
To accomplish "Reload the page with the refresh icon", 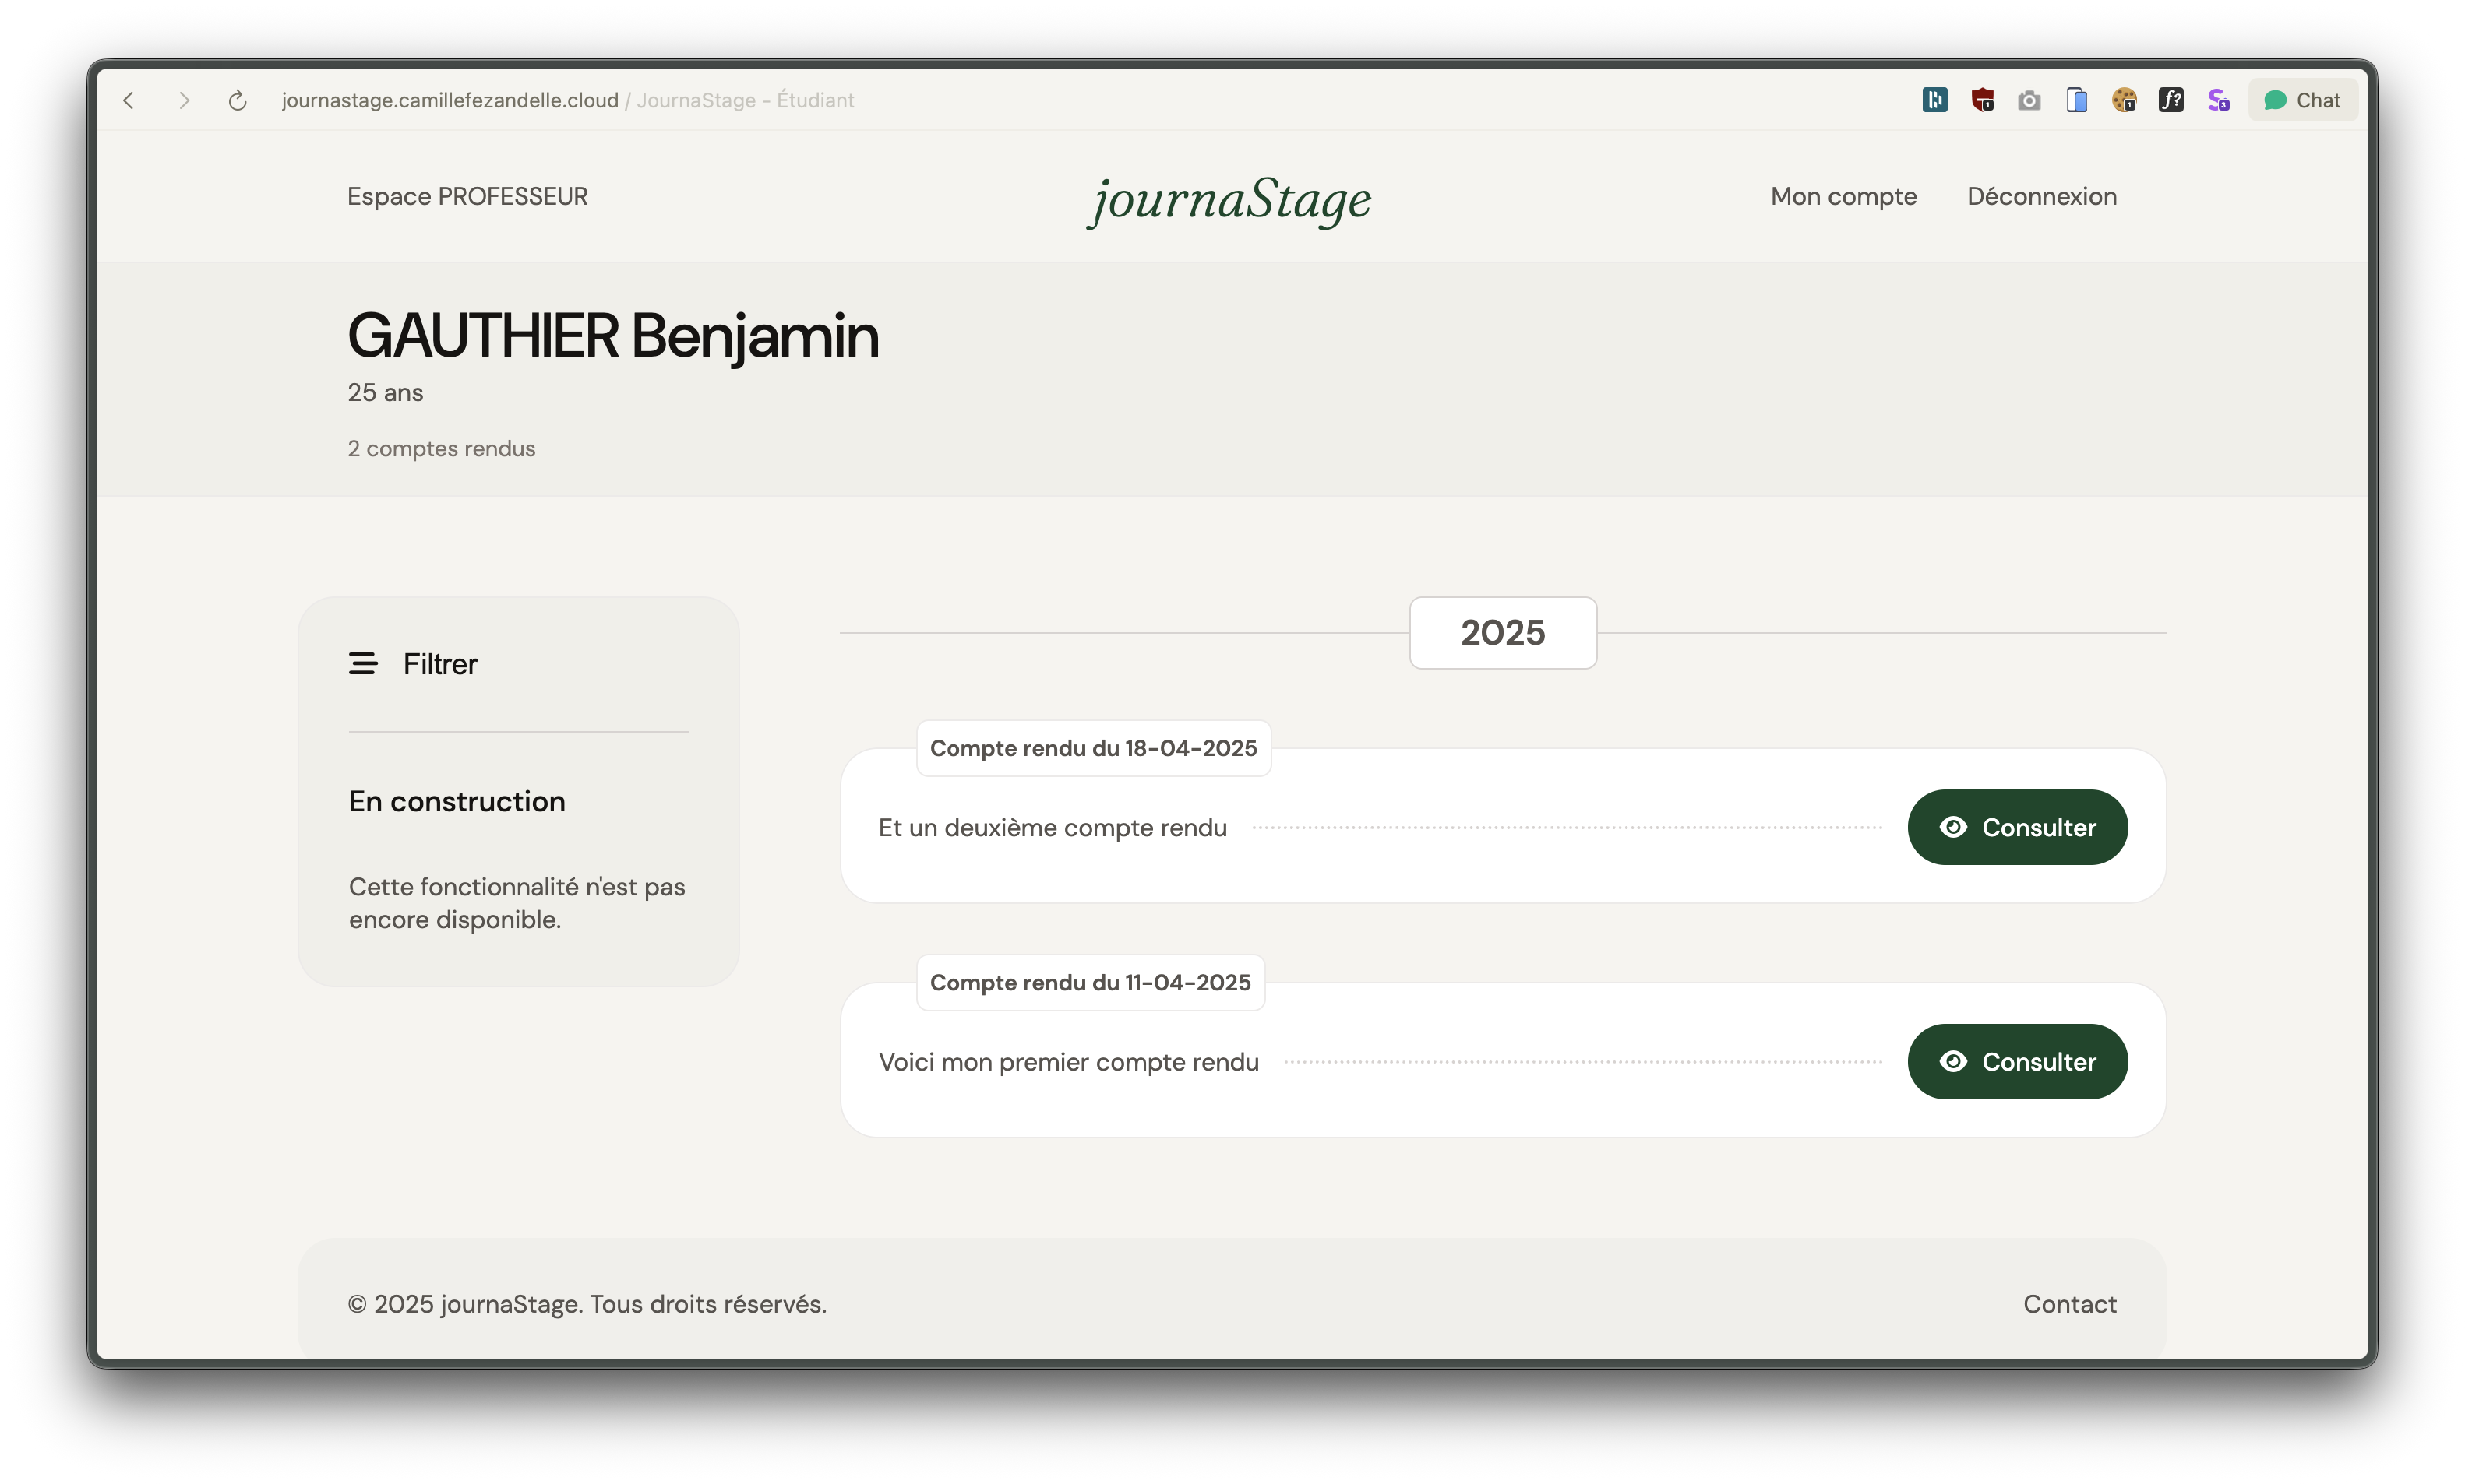I will 237,100.
